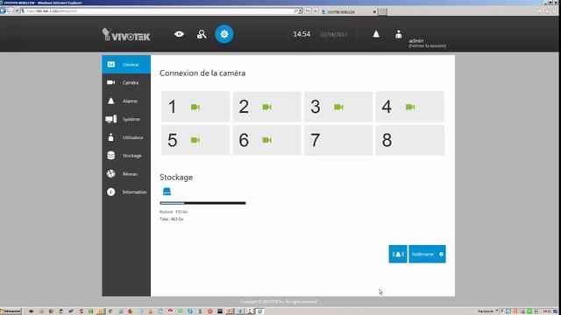Select the Général sidebar tab
Image resolution: width=561 pixels, height=315 pixels.
[126, 64]
